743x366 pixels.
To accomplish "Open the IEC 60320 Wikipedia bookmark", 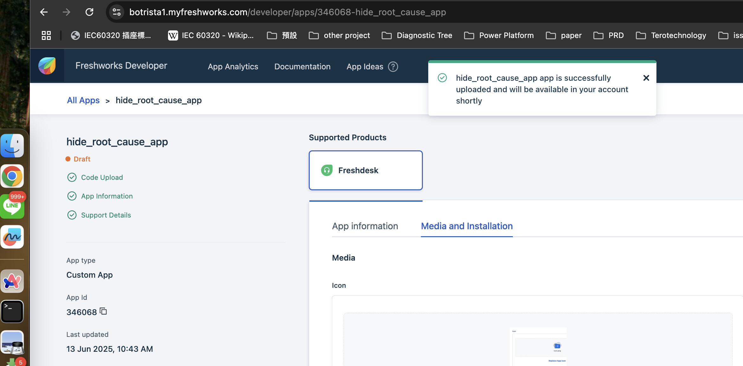I will (x=210, y=35).
